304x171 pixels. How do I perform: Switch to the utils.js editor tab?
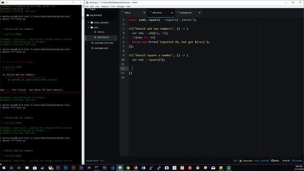[x=133, y=13]
